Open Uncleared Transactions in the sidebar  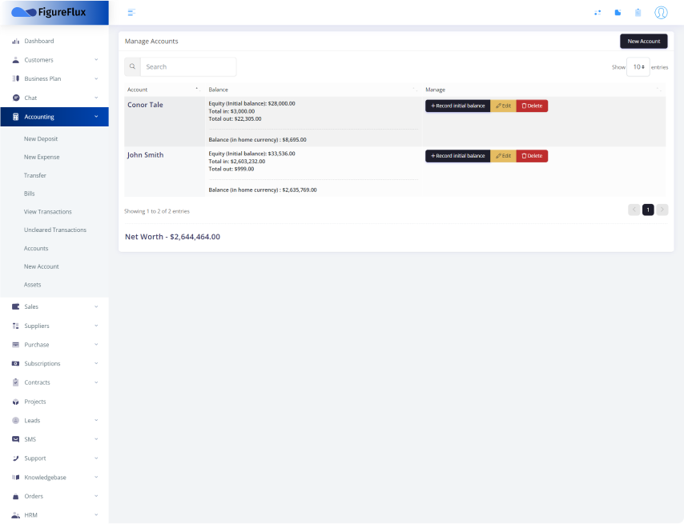[55, 230]
